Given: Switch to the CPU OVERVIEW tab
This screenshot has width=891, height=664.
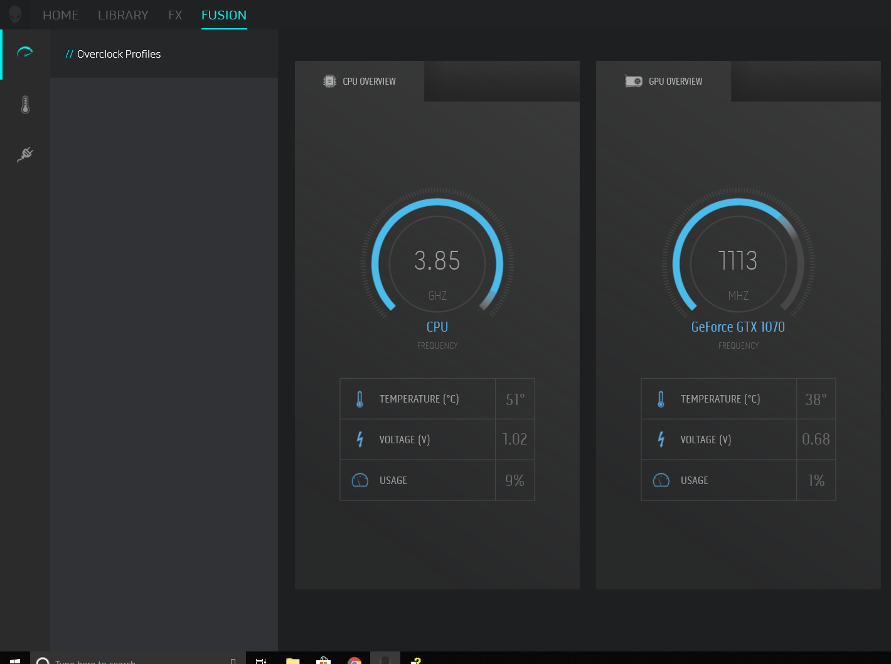Looking at the screenshot, I should pyautogui.click(x=368, y=81).
